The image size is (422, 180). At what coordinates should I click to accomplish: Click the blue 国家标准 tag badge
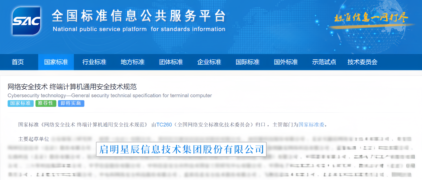tap(20, 104)
